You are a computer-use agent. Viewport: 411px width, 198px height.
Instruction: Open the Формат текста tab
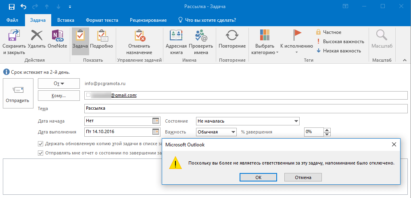(x=102, y=20)
